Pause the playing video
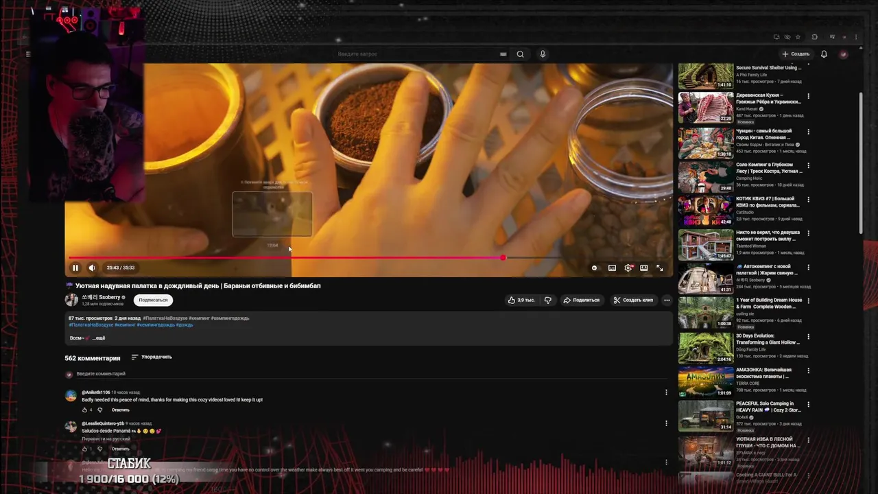Screen dimensions: 878x494 [x=75, y=268]
